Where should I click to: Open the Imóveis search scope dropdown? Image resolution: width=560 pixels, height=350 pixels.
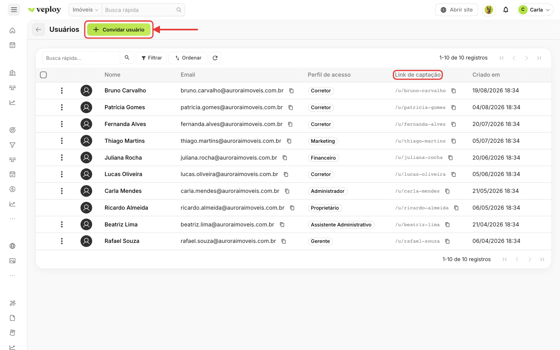pos(85,10)
